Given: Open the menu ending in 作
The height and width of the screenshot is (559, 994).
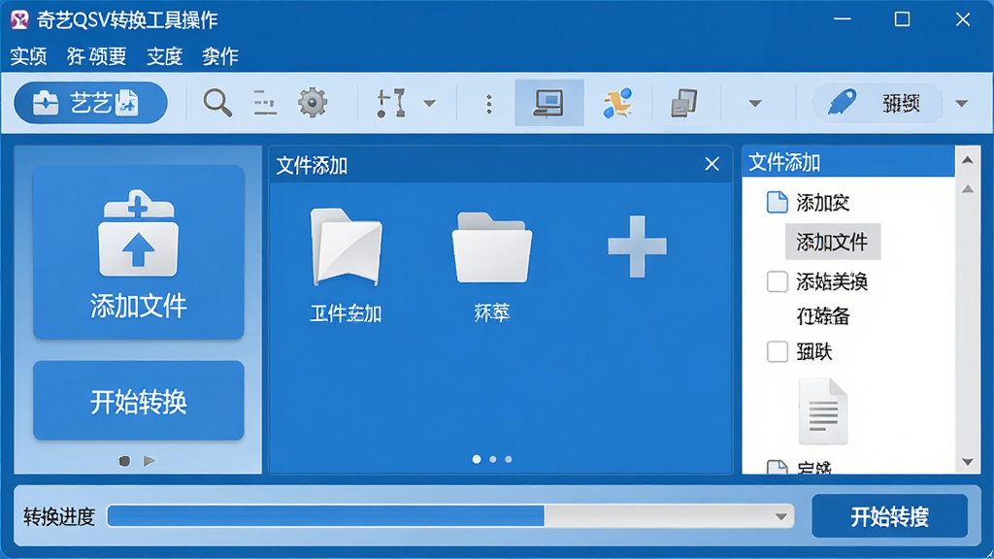Looking at the screenshot, I should tap(220, 56).
